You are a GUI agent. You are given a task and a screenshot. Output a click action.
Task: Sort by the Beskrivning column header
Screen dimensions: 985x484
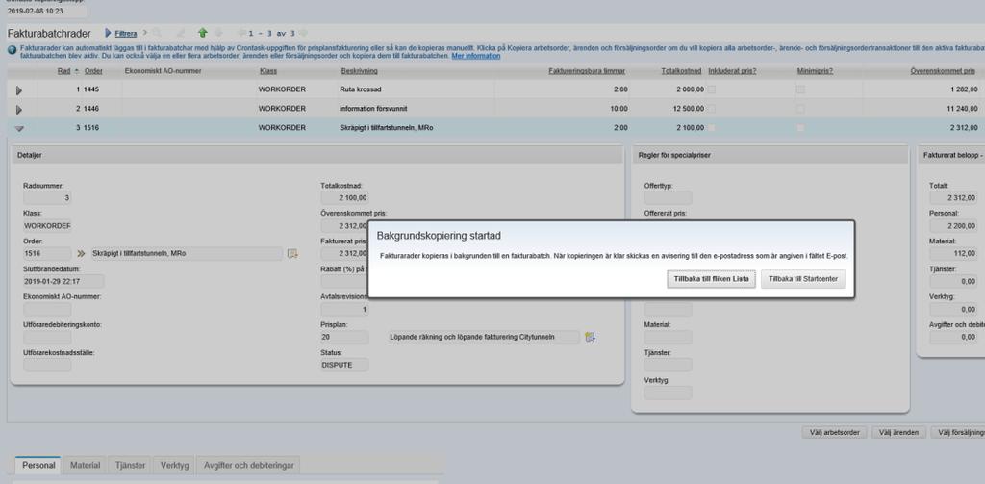(x=360, y=71)
